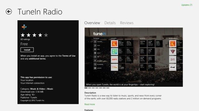Click the '60 ratings' text
199x111 pixels.
point(25,39)
